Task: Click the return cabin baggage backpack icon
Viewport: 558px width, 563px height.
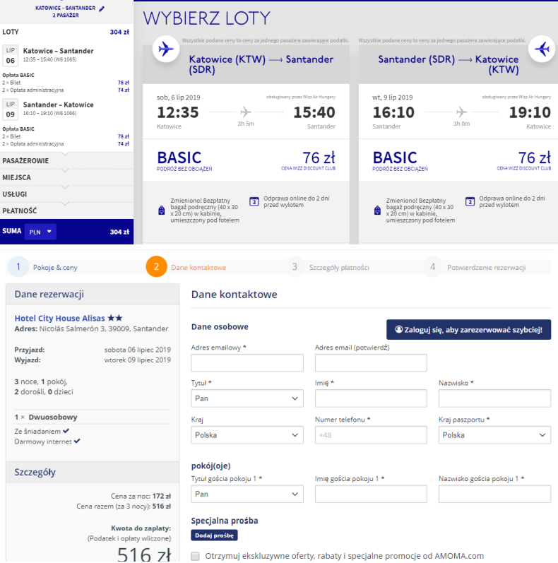Action: pyautogui.click(x=378, y=210)
